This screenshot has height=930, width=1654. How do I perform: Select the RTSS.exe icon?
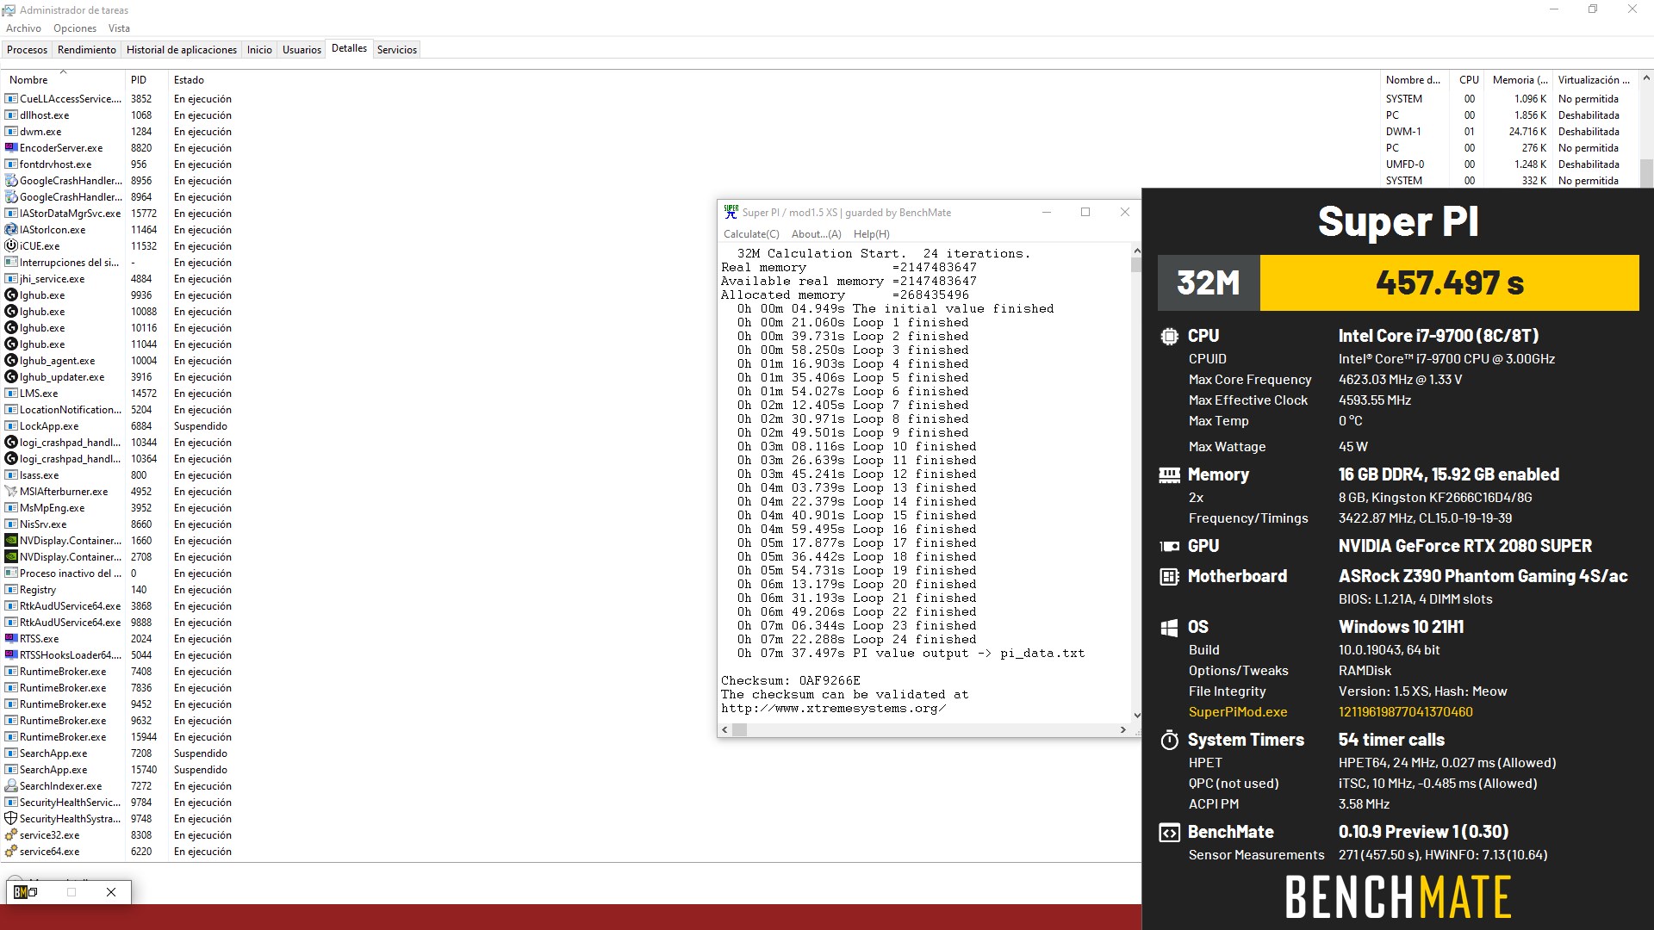point(11,639)
